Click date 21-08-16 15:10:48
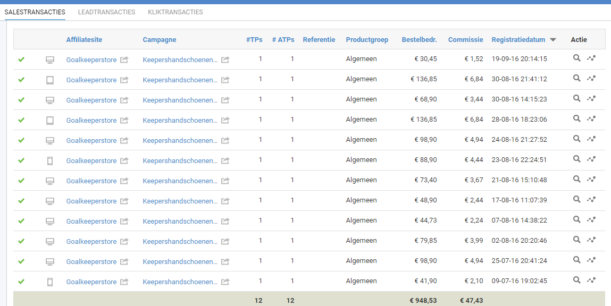The image size is (611, 306). click(519, 180)
